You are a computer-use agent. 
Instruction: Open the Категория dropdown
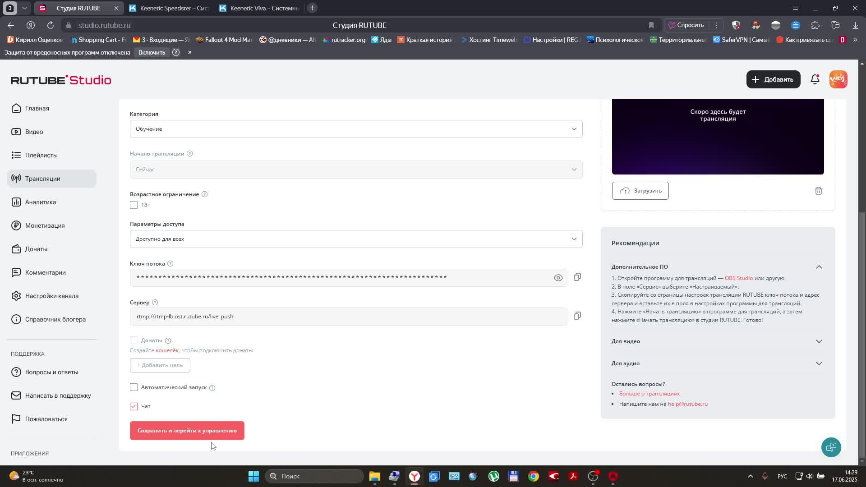click(356, 129)
